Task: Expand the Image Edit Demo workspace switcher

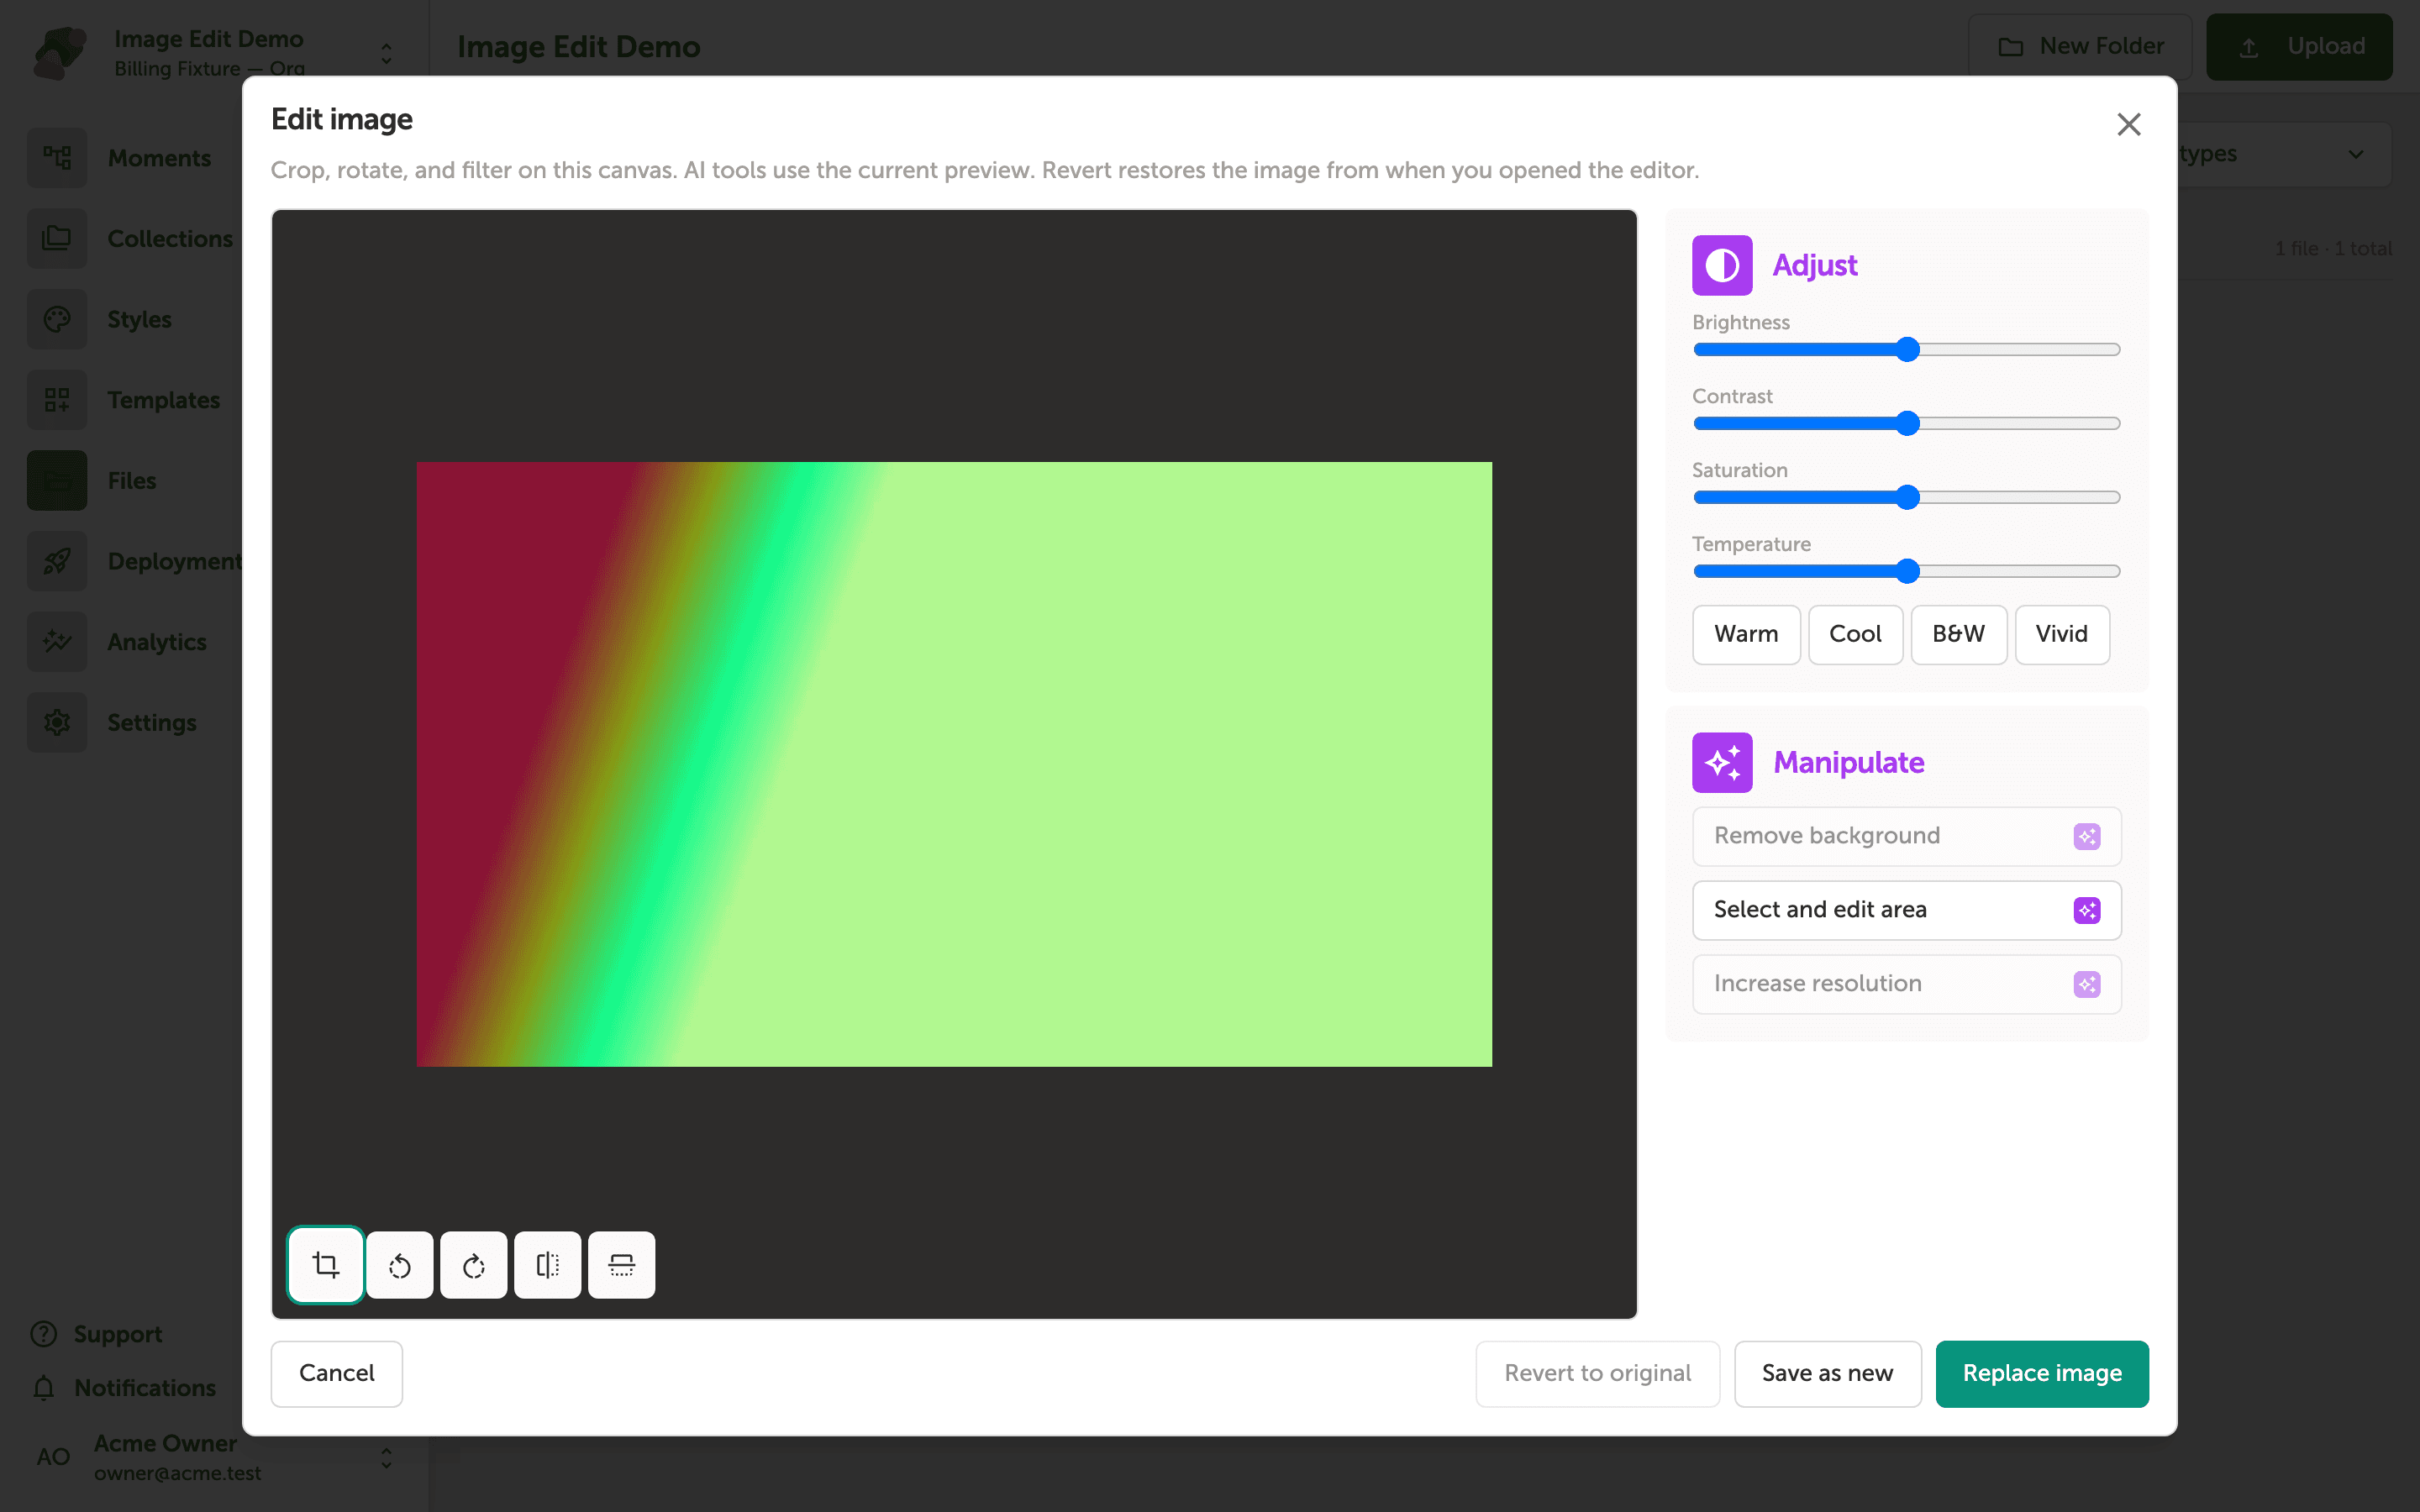Action: point(386,53)
